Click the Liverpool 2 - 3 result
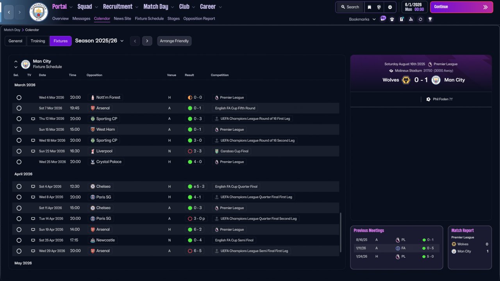Image resolution: width=500 pixels, height=281 pixels. tap(195, 151)
